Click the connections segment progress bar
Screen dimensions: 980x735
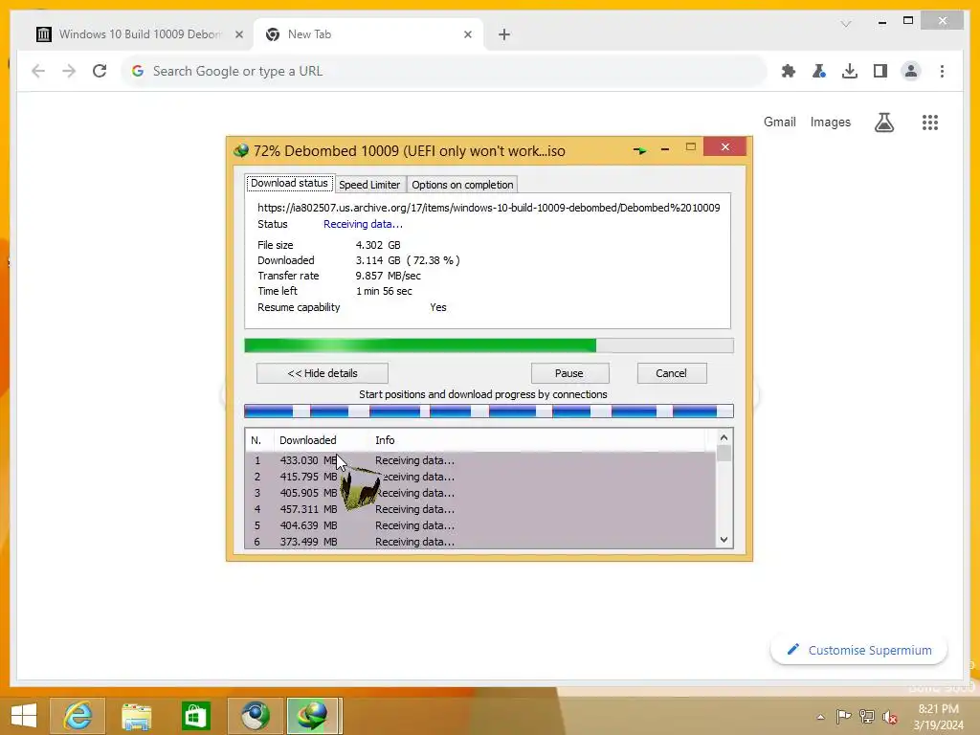pos(489,411)
